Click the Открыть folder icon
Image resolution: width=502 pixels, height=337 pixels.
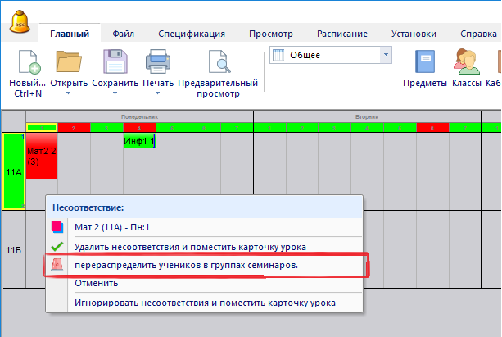(x=70, y=64)
